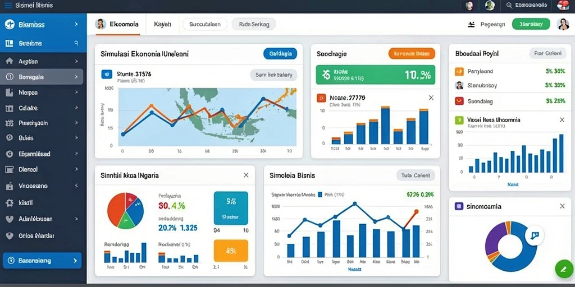Click the teal 5% Sheolov tile
Screen dimensions: 575x287
coord(231,208)
